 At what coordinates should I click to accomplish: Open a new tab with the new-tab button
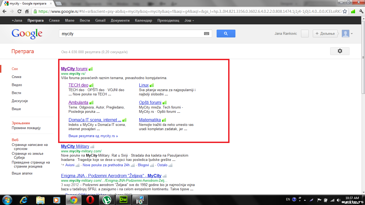point(59,3)
